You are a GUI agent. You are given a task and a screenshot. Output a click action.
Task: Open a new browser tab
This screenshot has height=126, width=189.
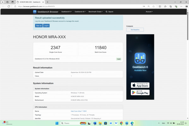point(48,2)
